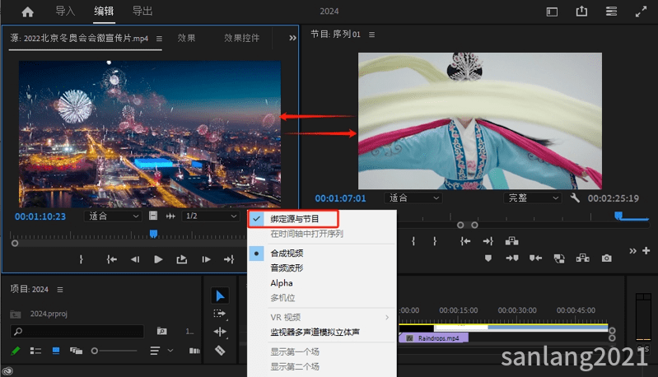This screenshot has width=658, height=377.
Task: Select the Track Select Forward tool
Action: (220, 314)
